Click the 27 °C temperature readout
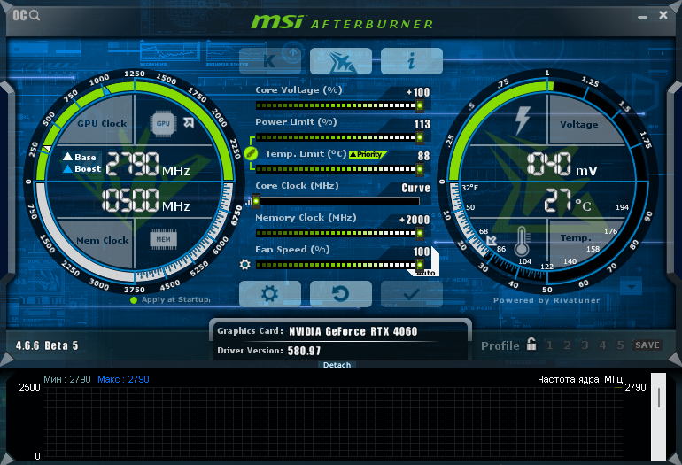This screenshot has width=682, height=465. pyautogui.click(x=568, y=200)
